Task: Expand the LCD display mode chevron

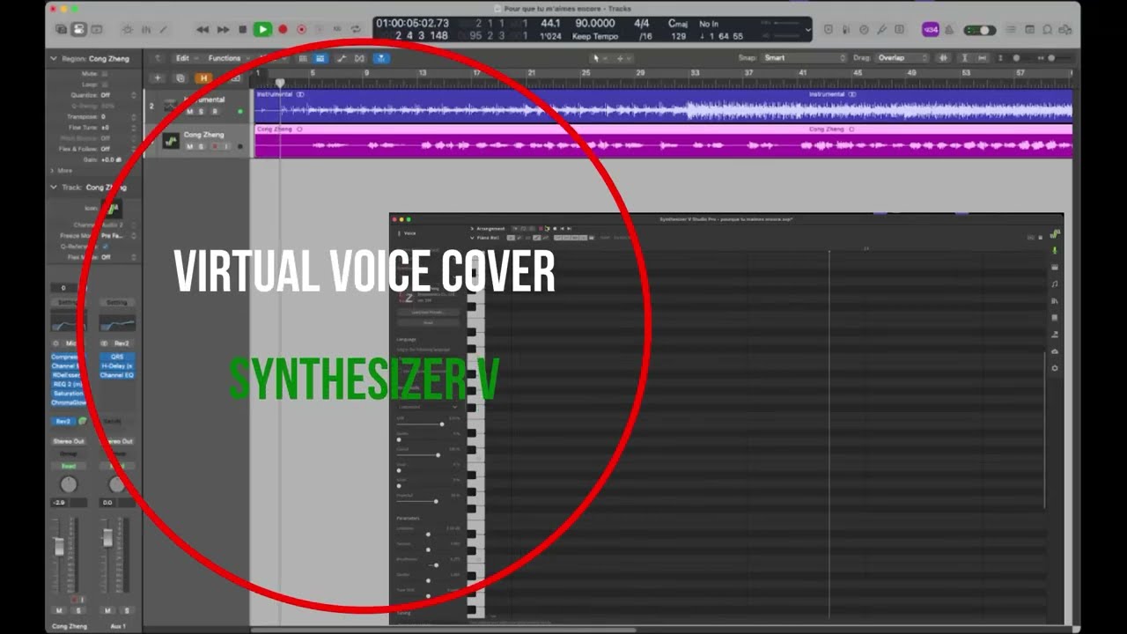Action: 807,29
